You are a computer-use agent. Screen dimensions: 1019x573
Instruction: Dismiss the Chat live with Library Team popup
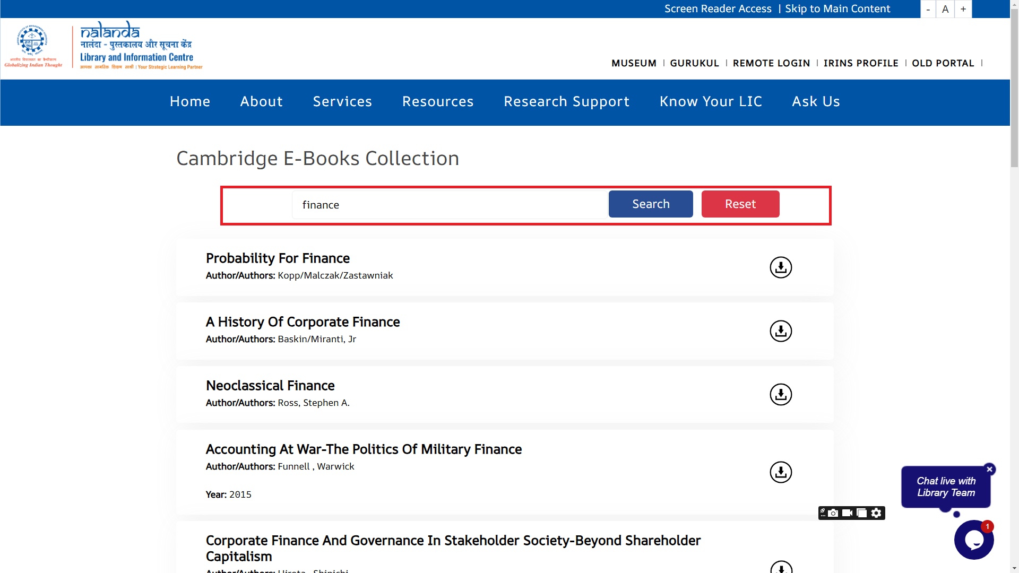[x=989, y=469]
